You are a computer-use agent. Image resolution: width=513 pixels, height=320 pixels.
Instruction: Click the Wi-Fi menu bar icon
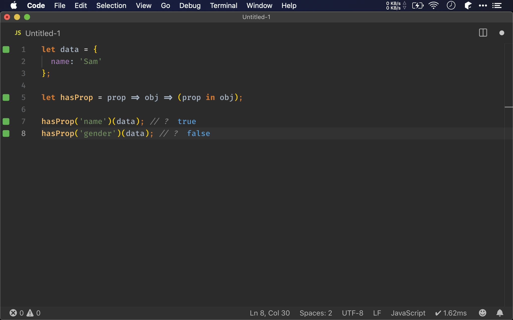coord(434,5)
